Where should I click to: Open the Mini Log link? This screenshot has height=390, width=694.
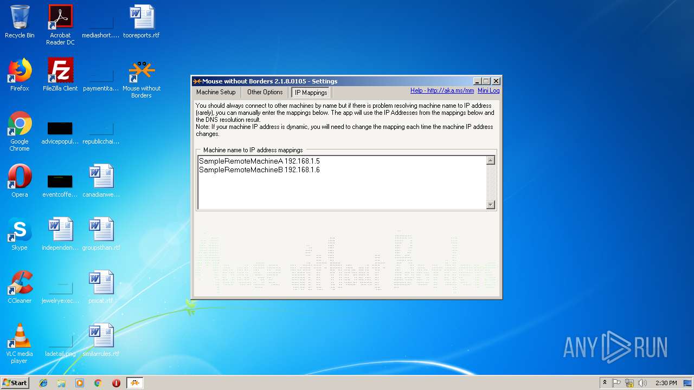tap(489, 90)
